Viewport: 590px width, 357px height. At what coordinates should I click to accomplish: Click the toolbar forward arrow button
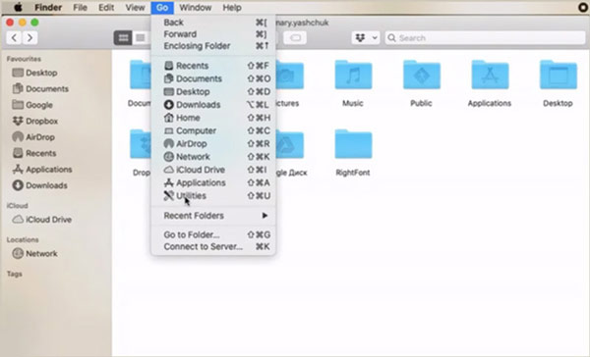click(x=29, y=38)
